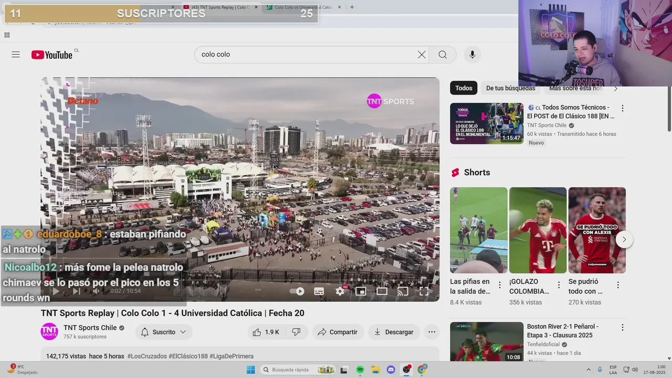The image size is (672, 378).
Task: Open File Explorer from the taskbar
Action: tap(376, 370)
